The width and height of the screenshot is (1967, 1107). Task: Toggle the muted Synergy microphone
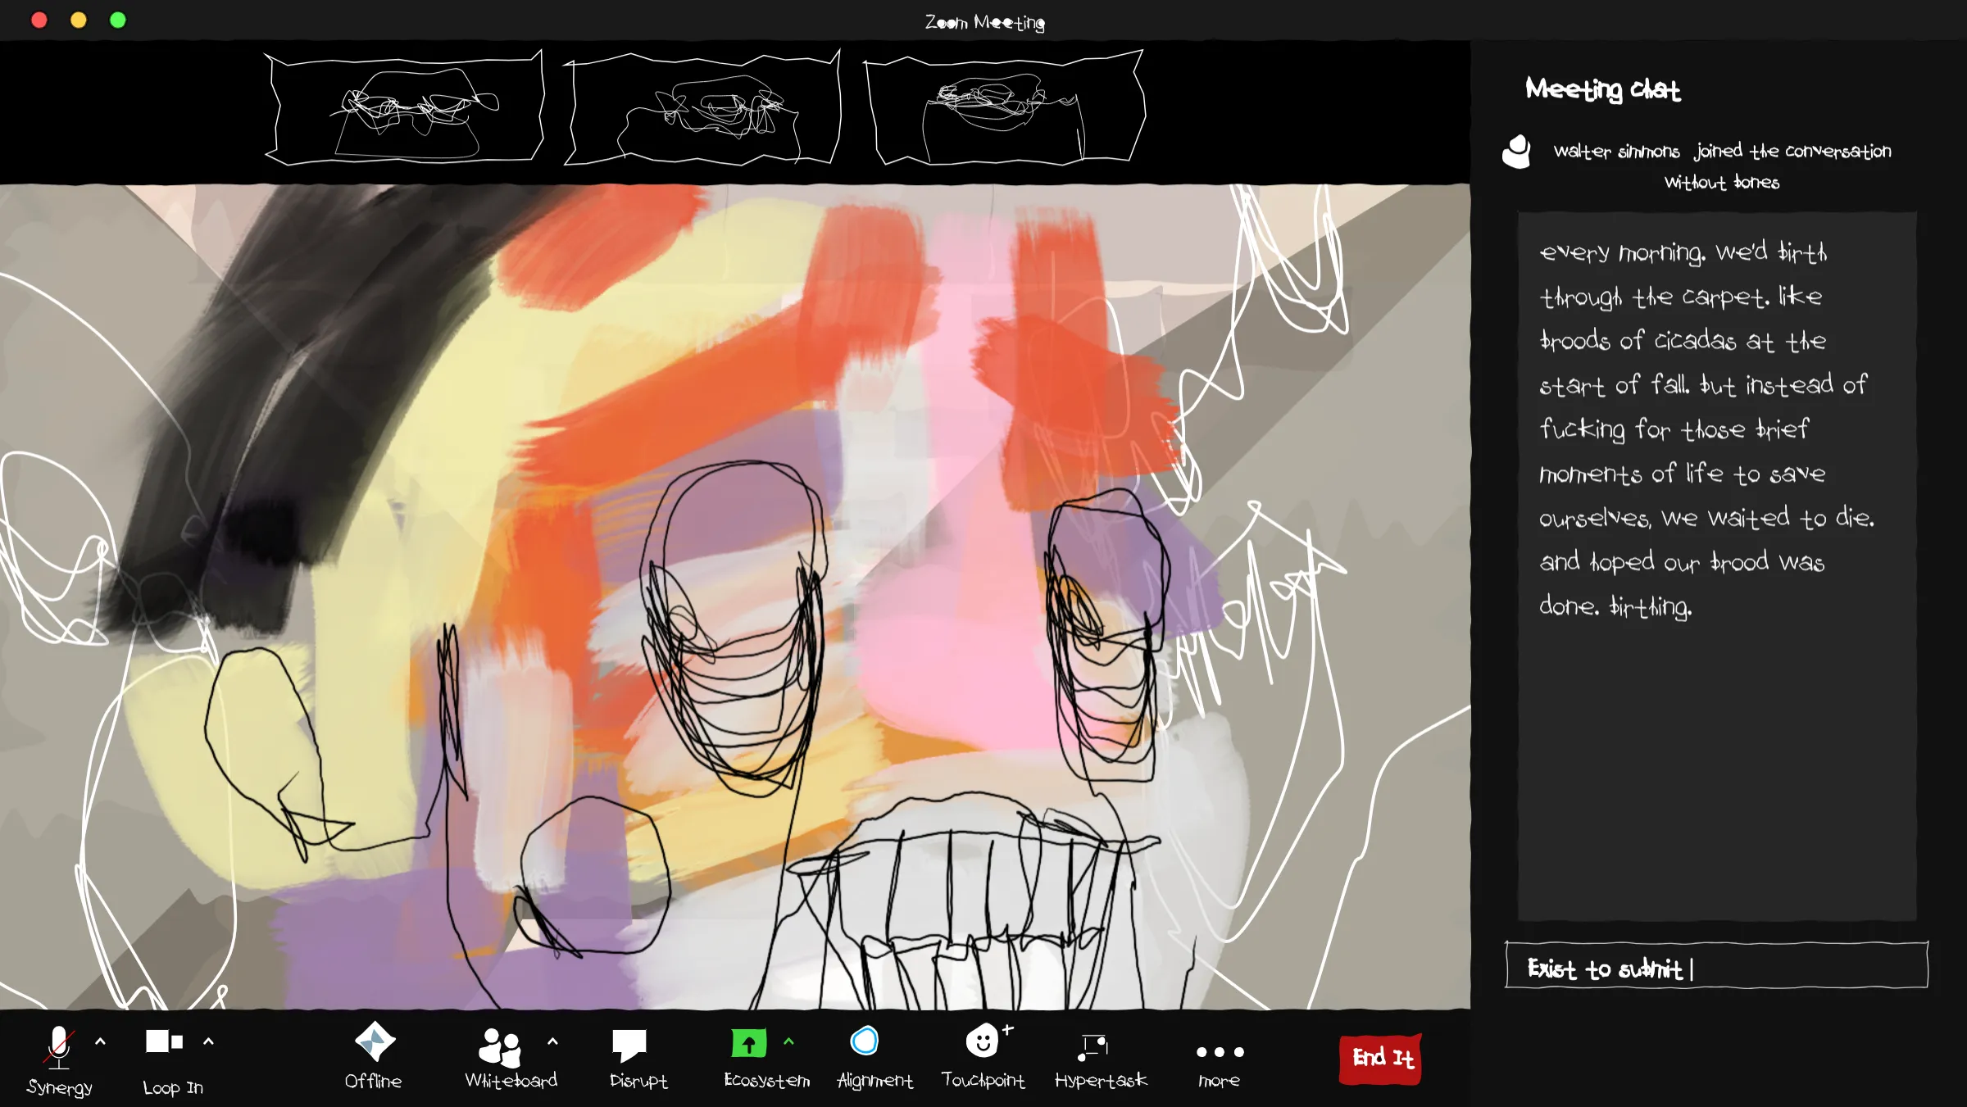[59, 1047]
